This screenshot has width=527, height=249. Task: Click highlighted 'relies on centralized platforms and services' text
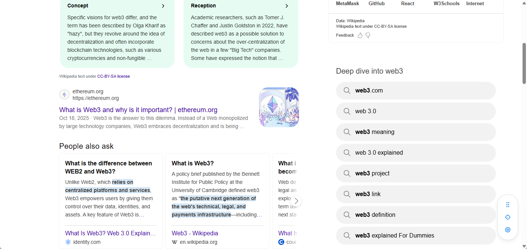[x=108, y=186]
